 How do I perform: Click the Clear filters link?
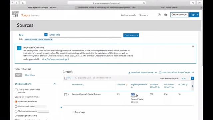(30, 75)
